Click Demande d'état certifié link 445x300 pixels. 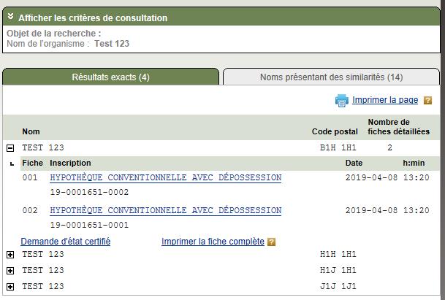click(x=65, y=242)
